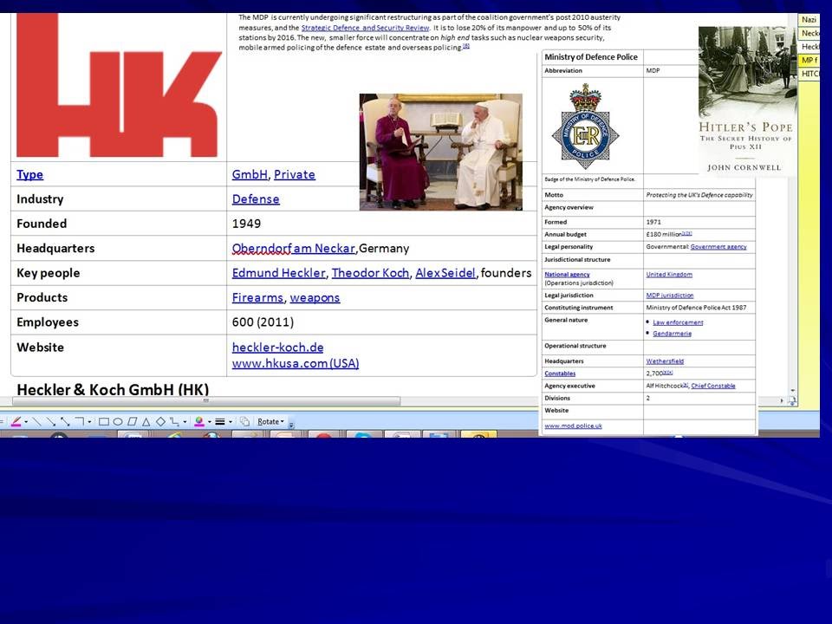Select the Diamond shape tool
The image size is (832, 624).
pyautogui.click(x=160, y=422)
